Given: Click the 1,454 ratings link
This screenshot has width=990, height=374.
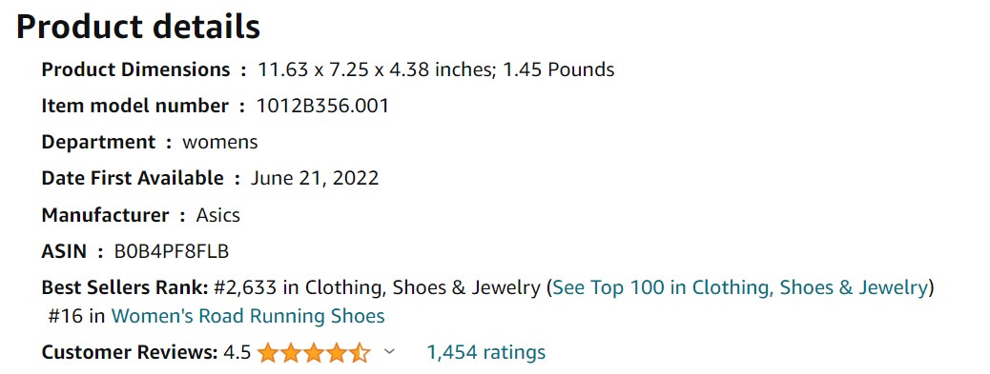Looking at the screenshot, I should 486,352.
